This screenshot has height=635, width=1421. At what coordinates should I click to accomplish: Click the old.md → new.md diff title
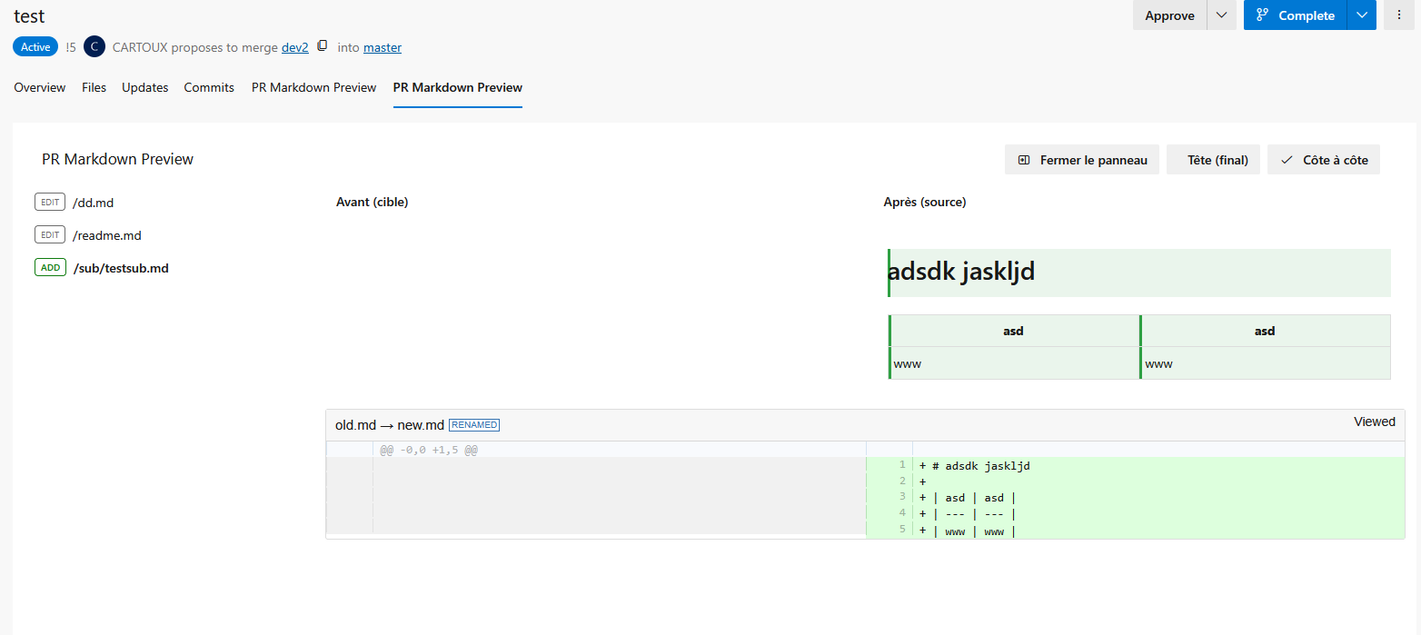[x=390, y=425]
